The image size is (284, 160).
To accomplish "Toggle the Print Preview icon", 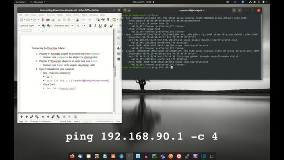I will pyautogui.click(x=53, y=20).
